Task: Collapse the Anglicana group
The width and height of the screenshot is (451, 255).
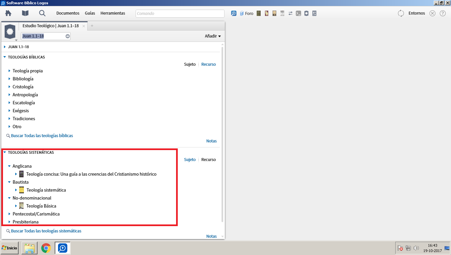Action: click(x=10, y=166)
